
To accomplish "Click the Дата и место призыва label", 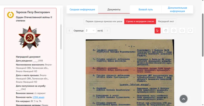I will click(x=27, y=75).
